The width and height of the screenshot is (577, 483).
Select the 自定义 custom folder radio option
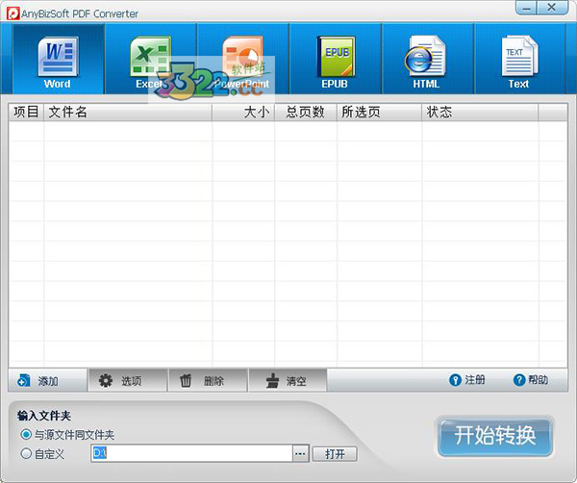coord(42,453)
